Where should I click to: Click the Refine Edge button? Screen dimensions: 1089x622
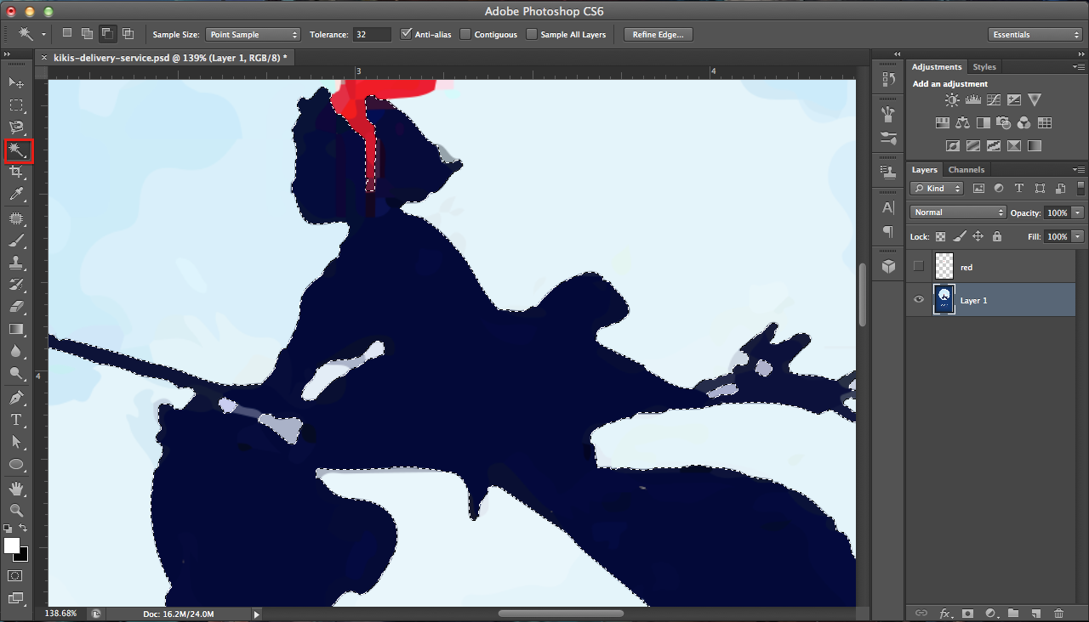(659, 35)
